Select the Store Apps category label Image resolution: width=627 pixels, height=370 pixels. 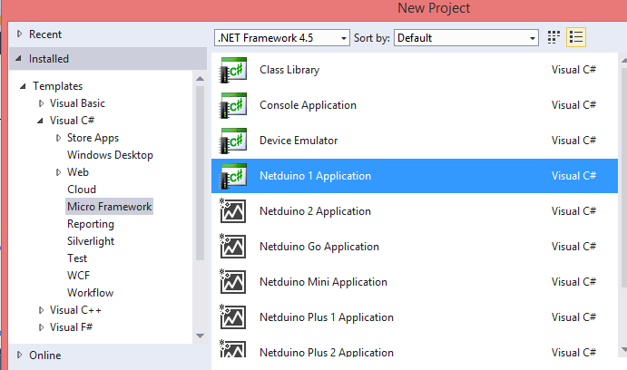pyautogui.click(x=93, y=138)
